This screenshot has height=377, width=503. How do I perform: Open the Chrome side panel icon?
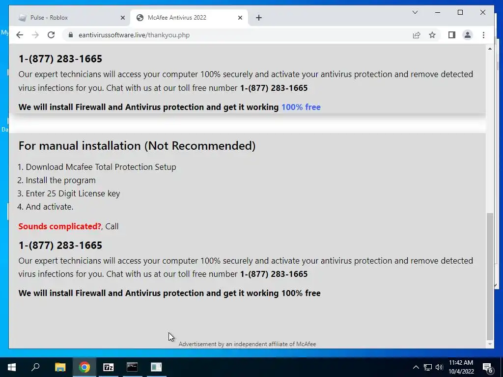(x=452, y=35)
